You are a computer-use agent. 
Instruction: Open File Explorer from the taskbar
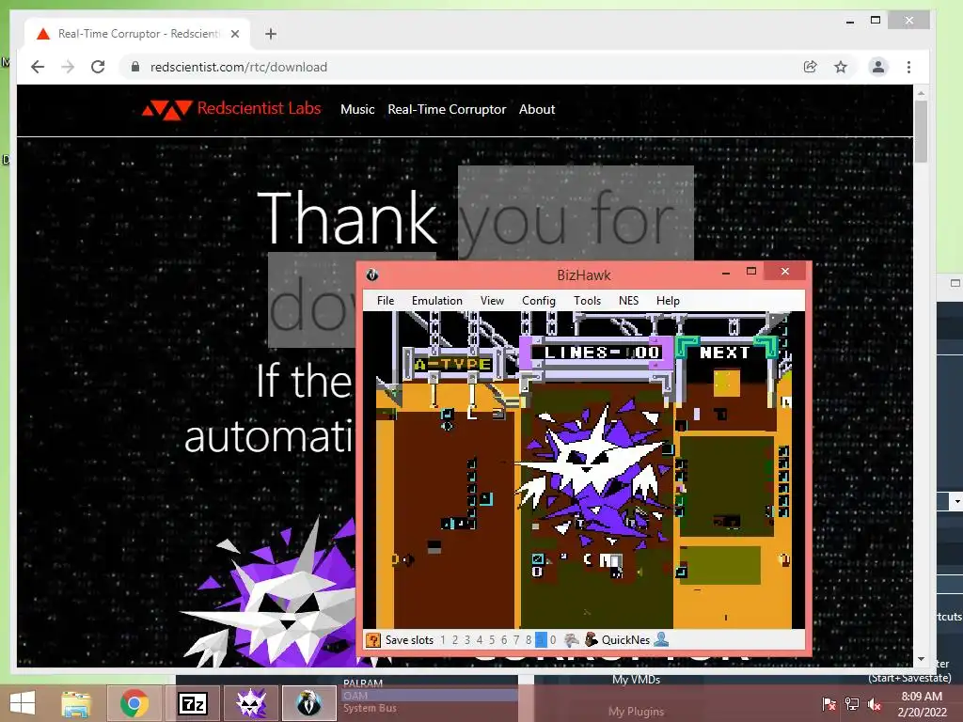75,703
